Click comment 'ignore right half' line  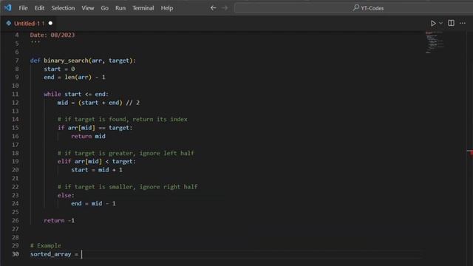pos(128,187)
